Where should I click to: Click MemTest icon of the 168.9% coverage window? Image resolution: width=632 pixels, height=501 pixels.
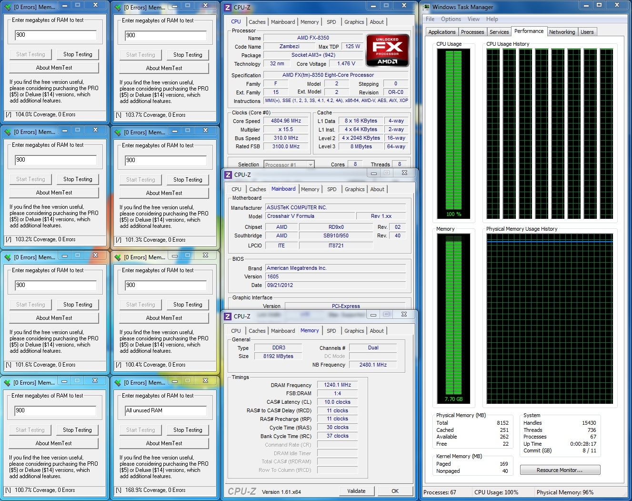(118, 383)
